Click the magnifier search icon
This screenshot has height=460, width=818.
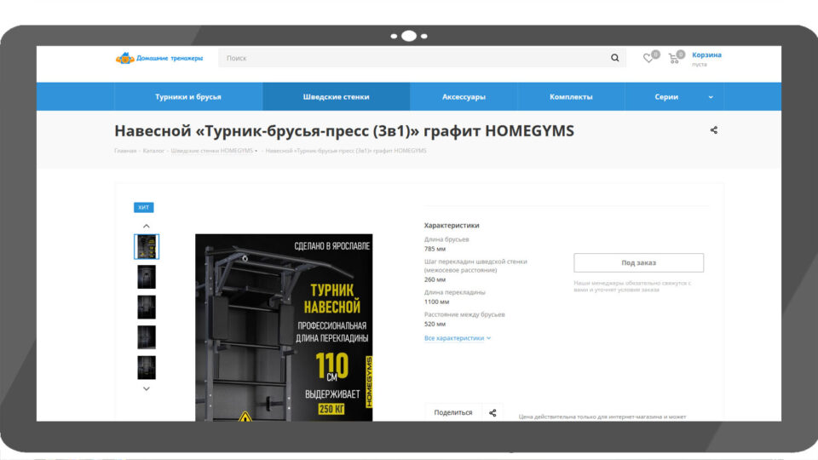click(x=615, y=58)
